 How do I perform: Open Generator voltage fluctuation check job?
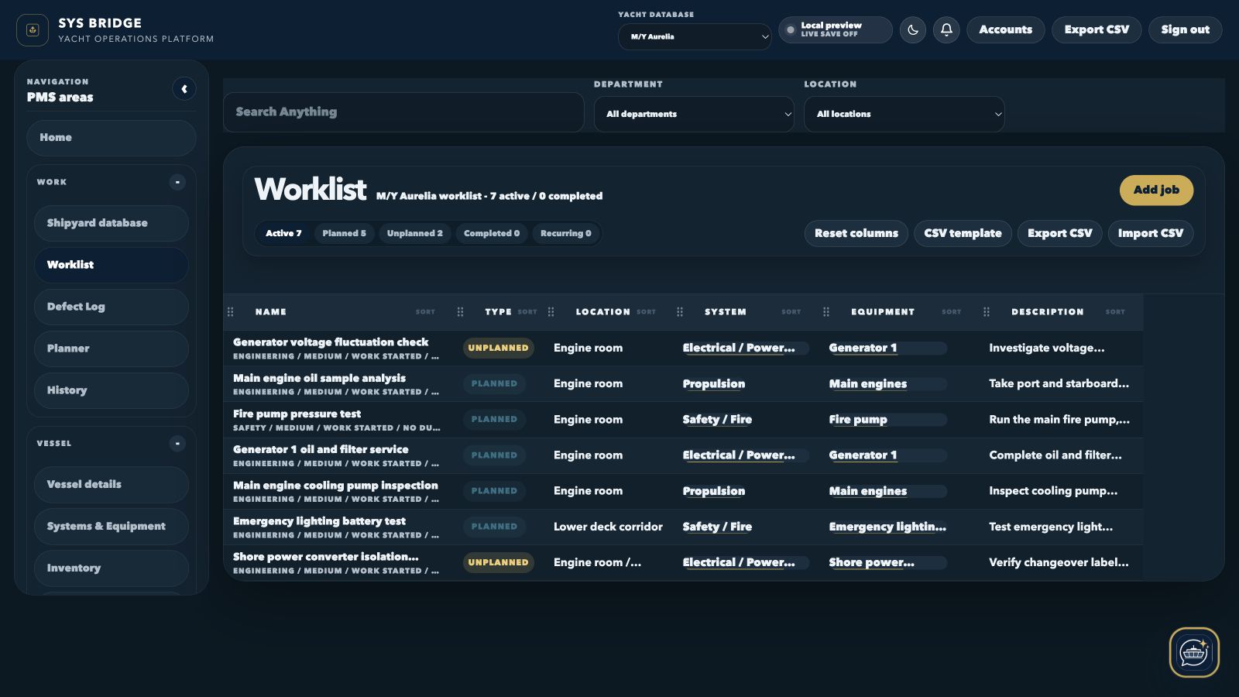click(x=331, y=342)
